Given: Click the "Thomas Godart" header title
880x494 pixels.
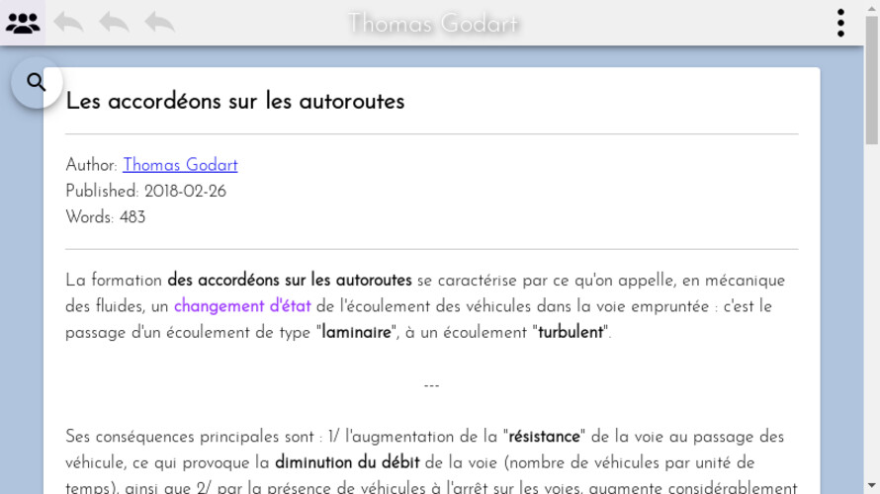Looking at the screenshot, I should 433,23.
